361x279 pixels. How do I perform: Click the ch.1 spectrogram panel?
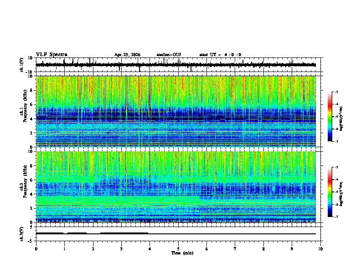[x=176, y=111]
